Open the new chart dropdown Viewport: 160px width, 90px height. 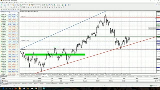(x=3, y=5)
